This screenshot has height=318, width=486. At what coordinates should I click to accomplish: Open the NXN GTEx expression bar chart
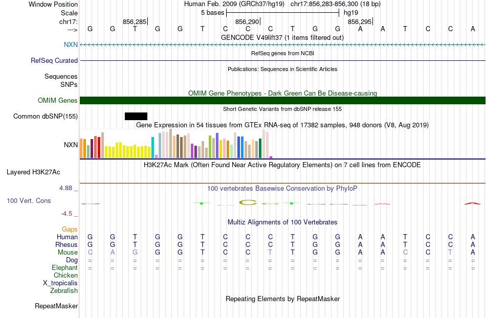point(176,144)
